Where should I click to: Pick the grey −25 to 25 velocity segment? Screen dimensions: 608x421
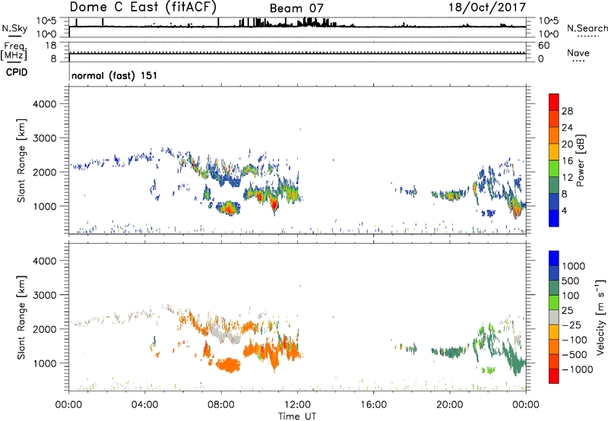554,317
